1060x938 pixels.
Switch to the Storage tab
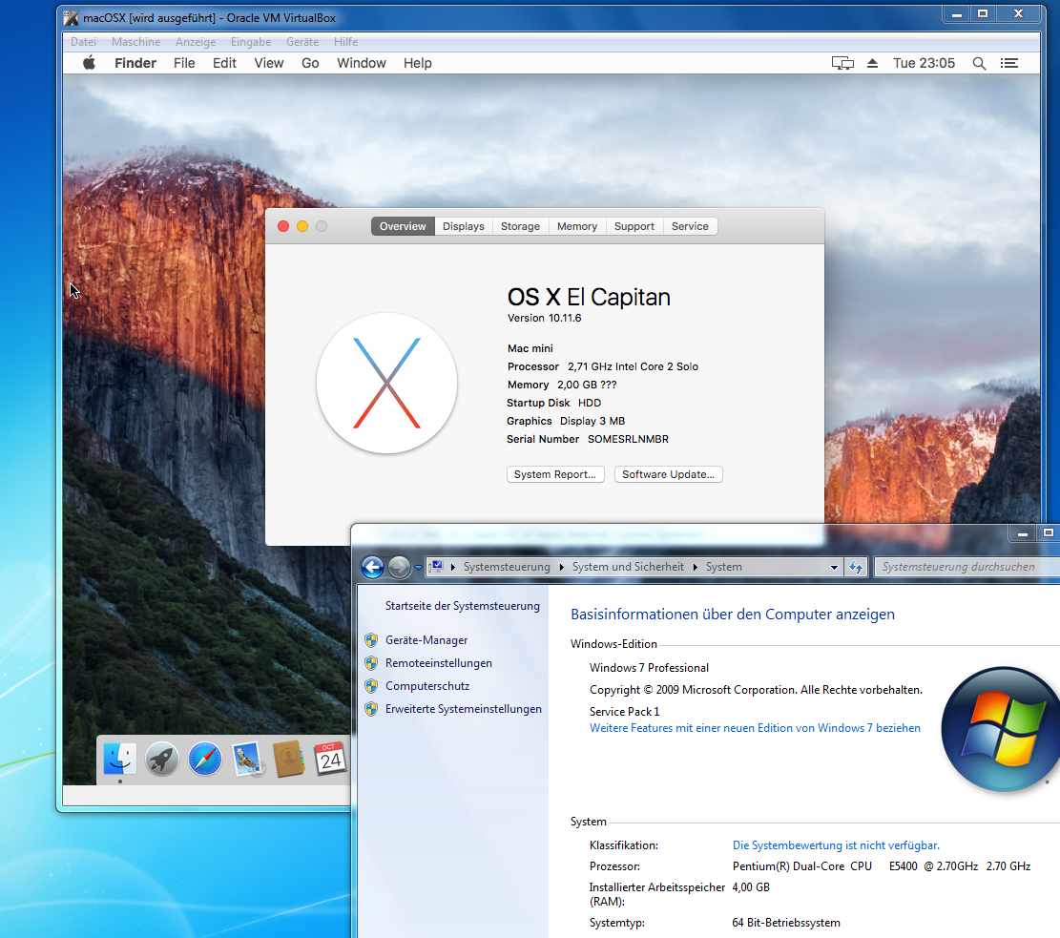(520, 226)
